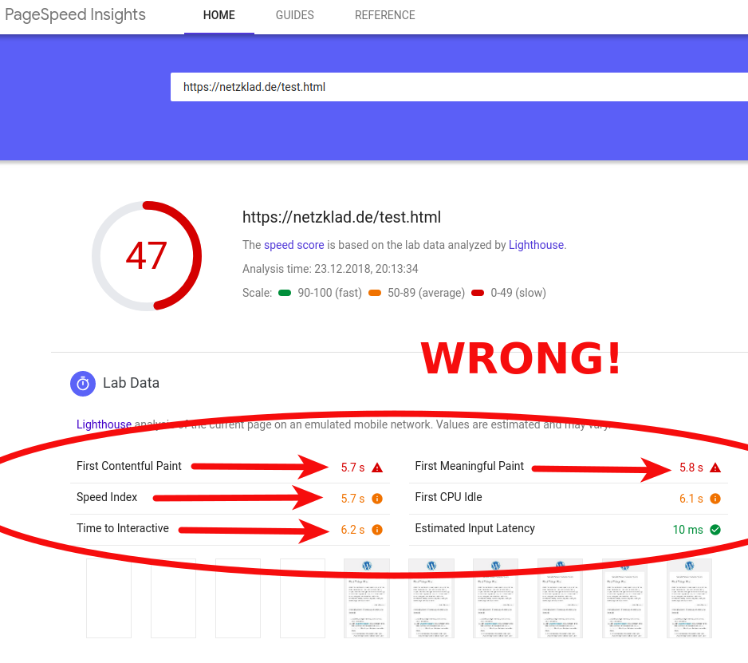Click the red warning triangle for First Meaningful Paint
Viewport: 748px width, 663px height.
pos(715,468)
